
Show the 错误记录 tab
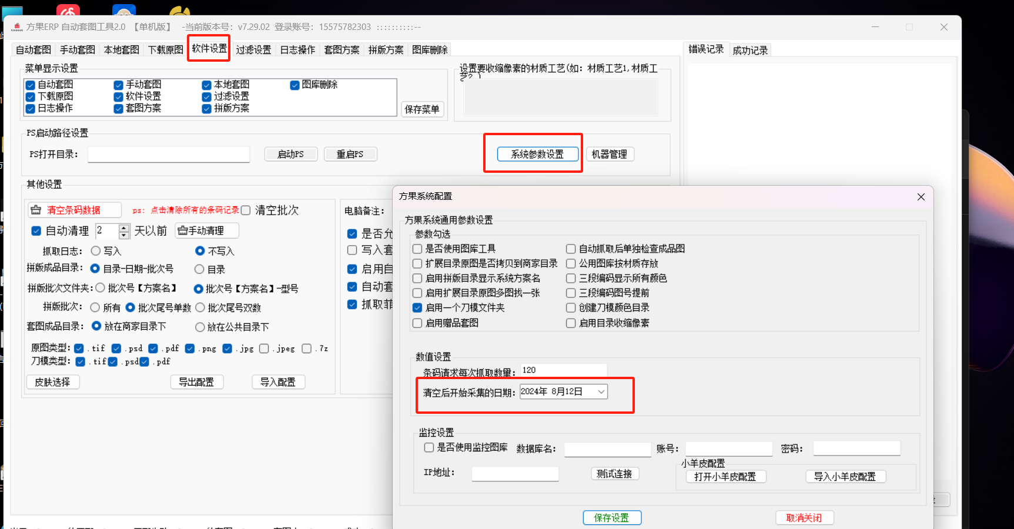(x=706, y=49)
